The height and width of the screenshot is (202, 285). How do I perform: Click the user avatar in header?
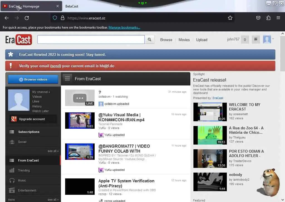[x=267, y=39]
